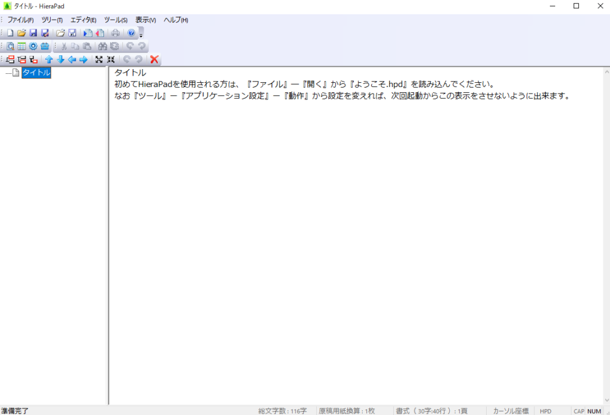Click the editor scrollbar's down arrow
610x415 pixels.
click(606, 400)
